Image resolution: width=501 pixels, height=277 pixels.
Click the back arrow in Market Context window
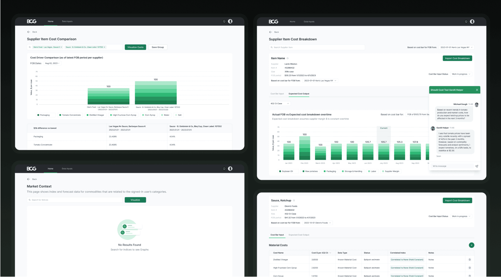(x=29, y=179)
